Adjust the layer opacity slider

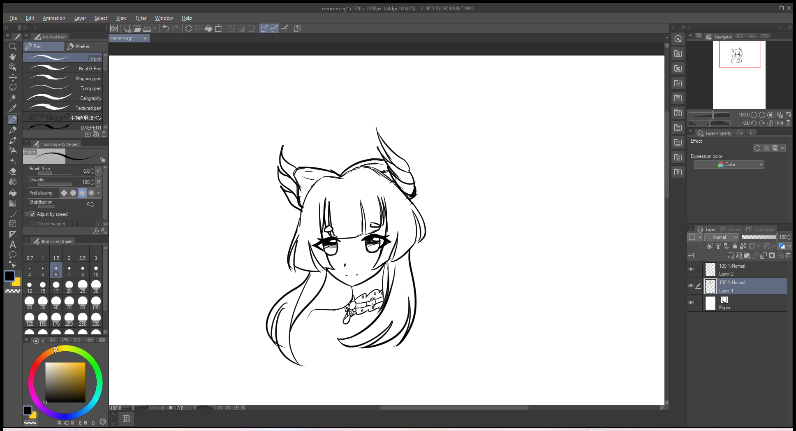pyautogui.click(x=759, y=237)
